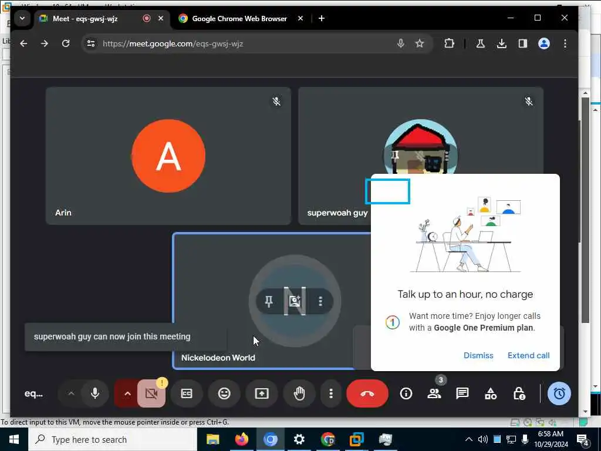Open Chrome downloads icon
Image resolution: width=601 pixels, height=451 pixels.
click(x=501, y=43)
